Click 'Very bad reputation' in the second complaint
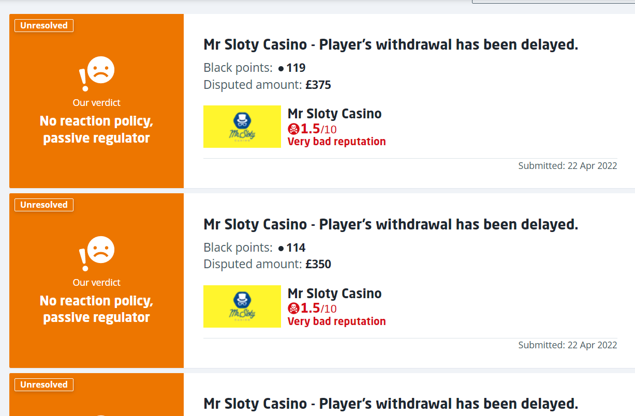Viewport: 635px width, 416px height. pos(336,321)
